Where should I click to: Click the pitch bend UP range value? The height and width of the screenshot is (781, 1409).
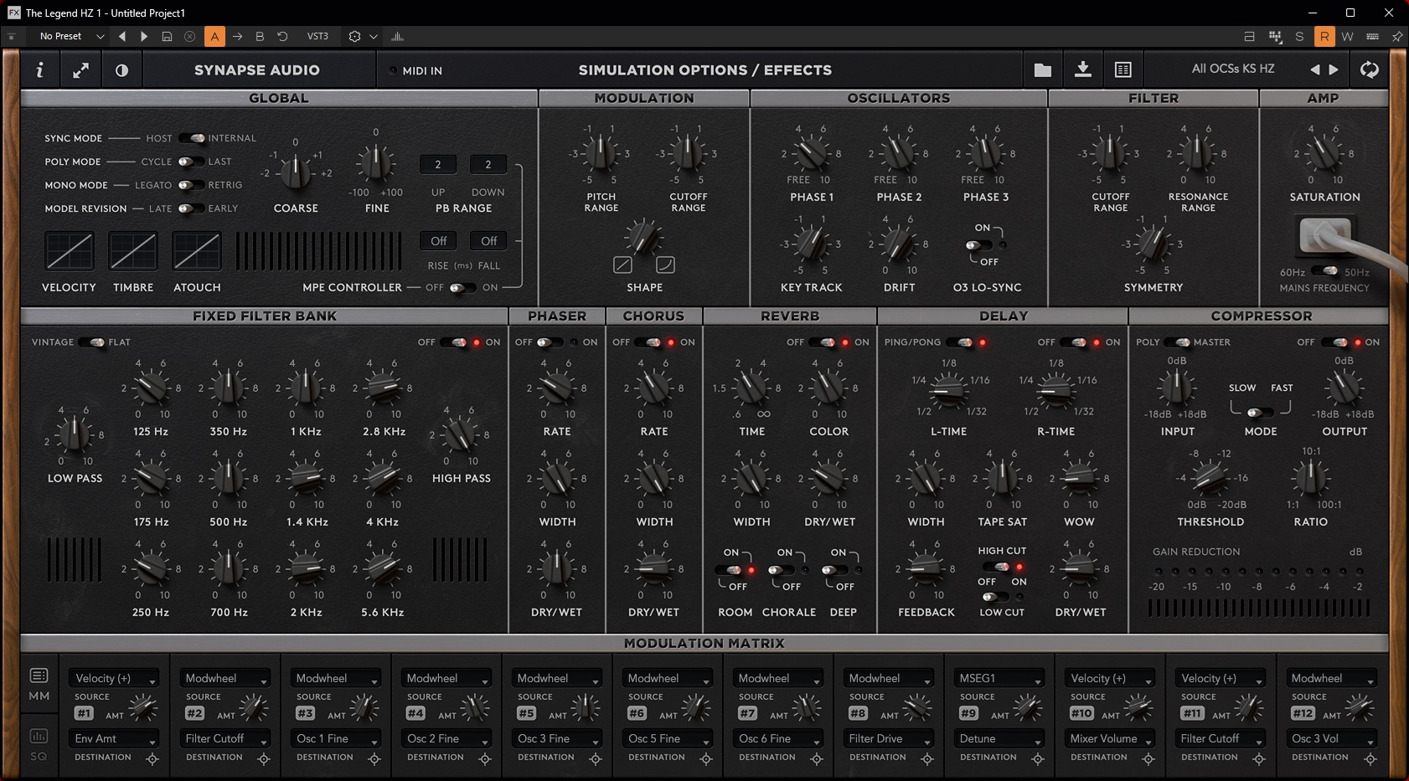pos(437,165)
